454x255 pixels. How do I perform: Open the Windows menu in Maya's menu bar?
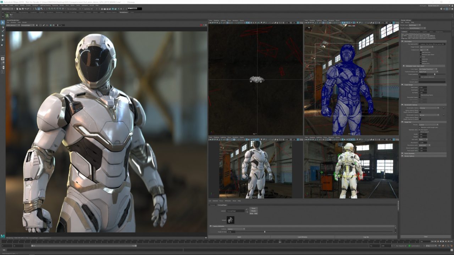tap(34, 5)
